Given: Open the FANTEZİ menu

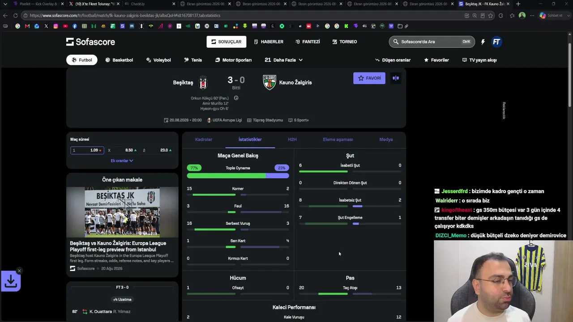Looking at the screenshot, I should [x=308, y=42].
